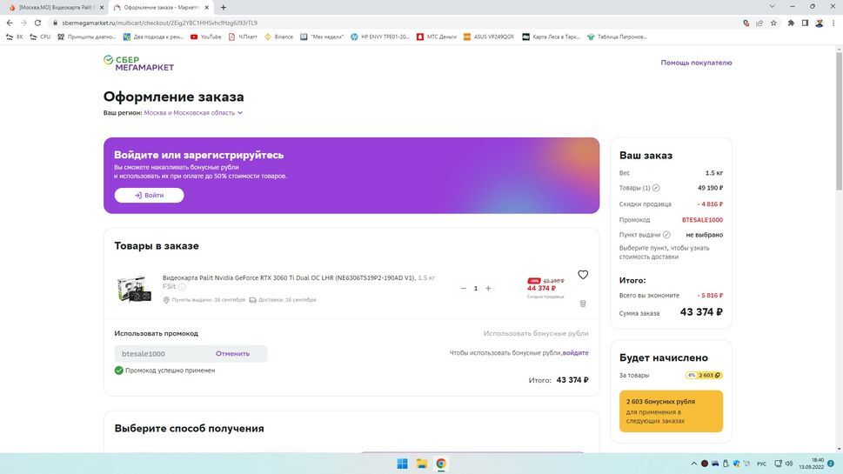Click the edit icon next to Пункт выдачи
The image size is (843, 474).
(666, 235)
